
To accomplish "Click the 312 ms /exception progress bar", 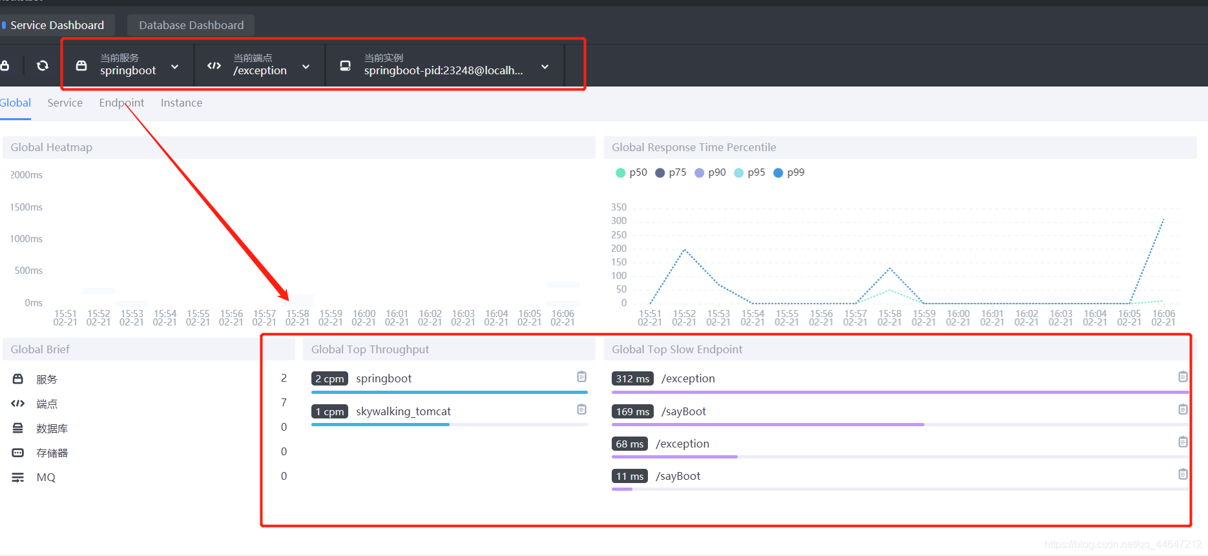I will point(900,392).
